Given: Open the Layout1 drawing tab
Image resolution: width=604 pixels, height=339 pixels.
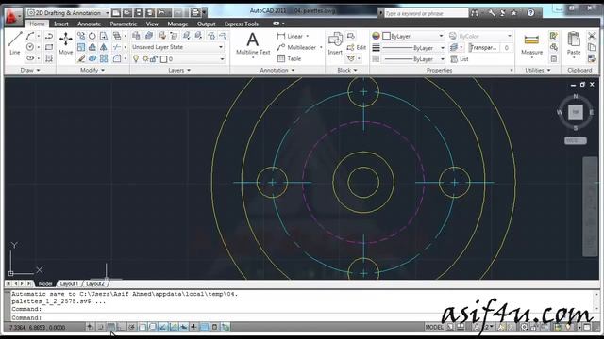Looking at the screenshot, I should pyautogui.click(x=69, y=284).
